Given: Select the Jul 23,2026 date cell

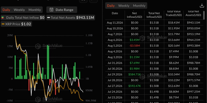Looking at the screenshot, I should click(115, 98).
